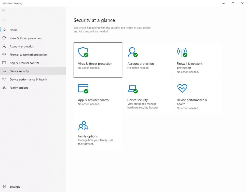
Task: Click 'No action needed.' under Account protection tile
Action: point(138,68)
